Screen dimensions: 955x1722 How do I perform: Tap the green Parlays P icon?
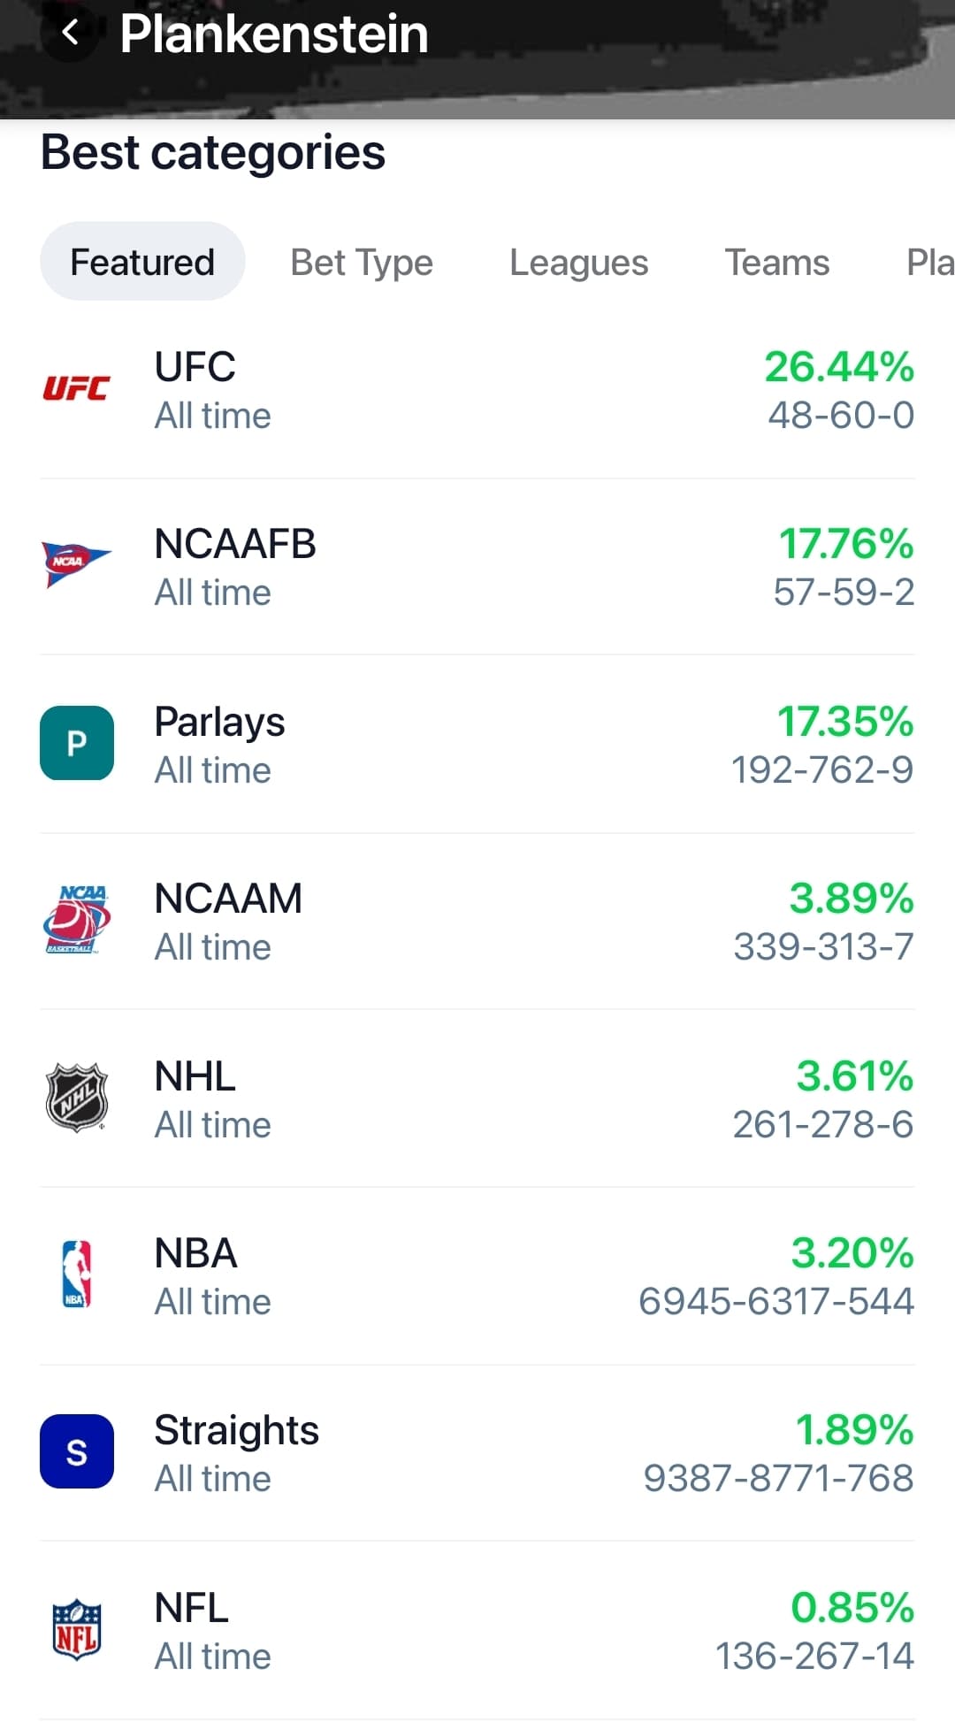(x=77, y=743)
